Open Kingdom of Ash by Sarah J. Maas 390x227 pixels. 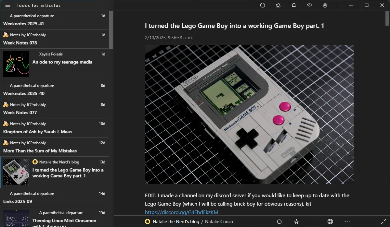[37, 132]
